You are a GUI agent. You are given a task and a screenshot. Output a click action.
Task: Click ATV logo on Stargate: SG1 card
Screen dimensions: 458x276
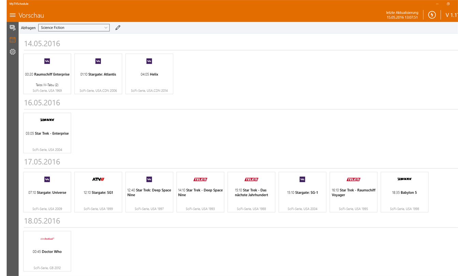[x=98, y=179]
